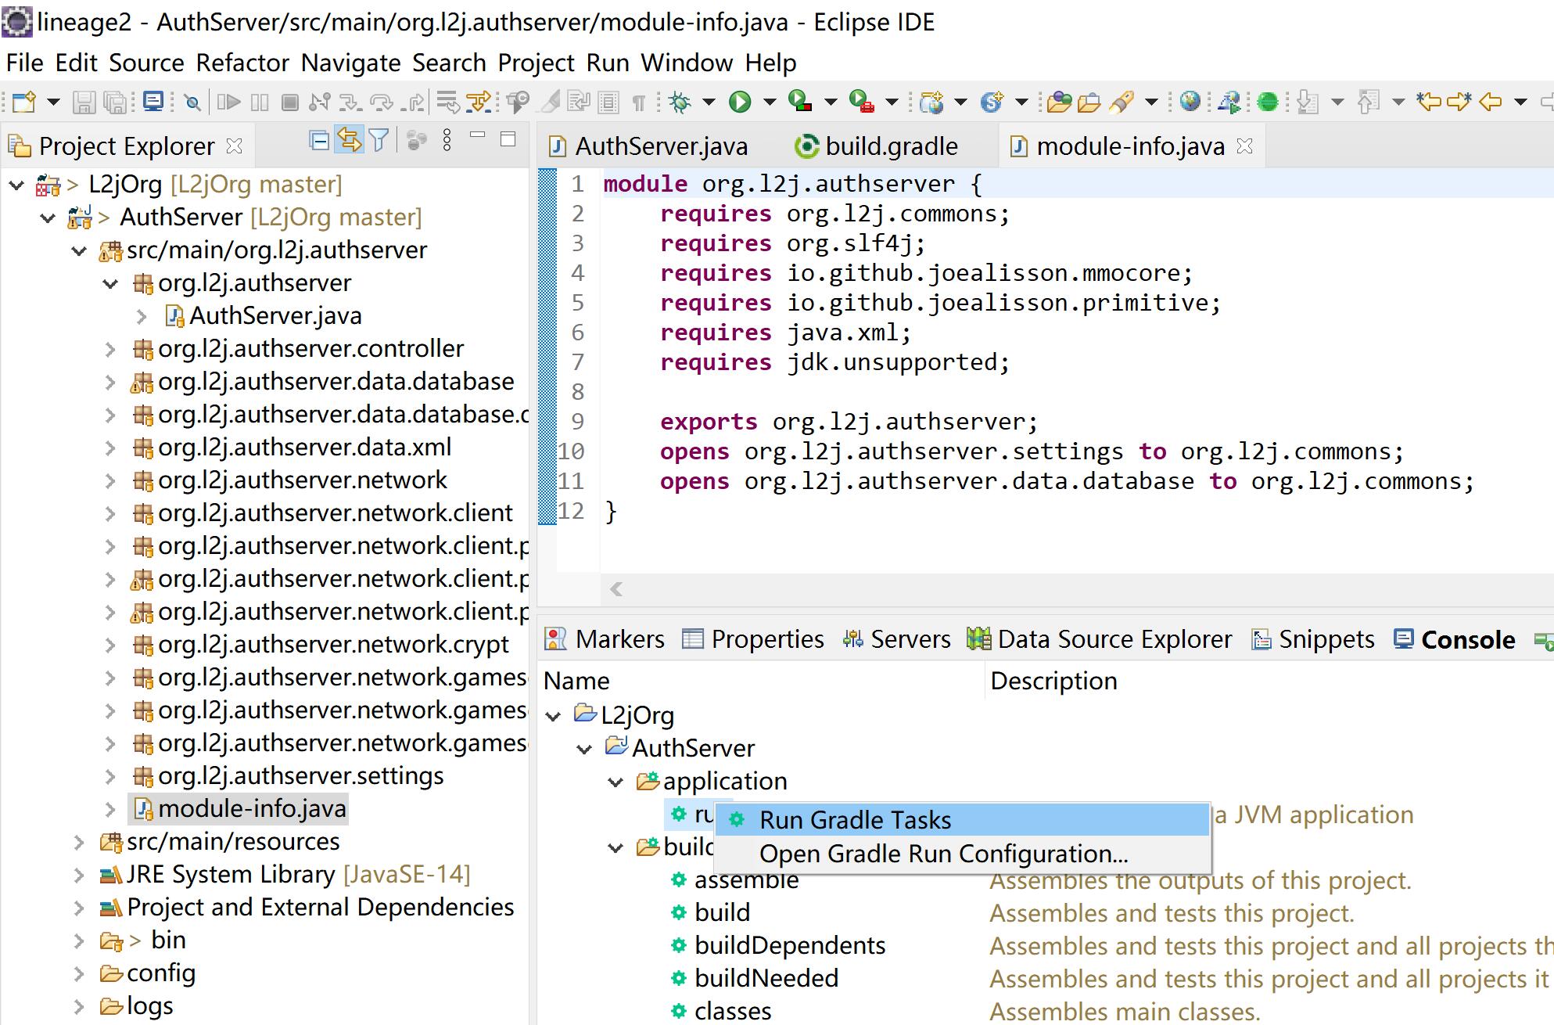Image resolution: width=1554 pixels, height=1025 pixels.
Task: Open Project Explorer View Menu dots
Action: (x=447, y=141)
